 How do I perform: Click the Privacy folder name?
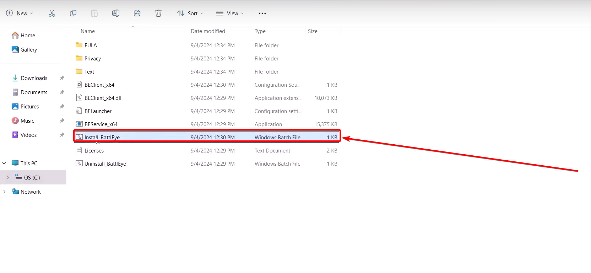tap(93, 58)
